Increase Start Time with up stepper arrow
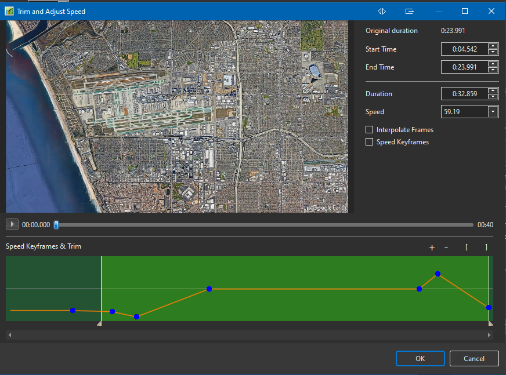Image resolution: width=506 pixels, height=375 pixels. pos(493,46)
